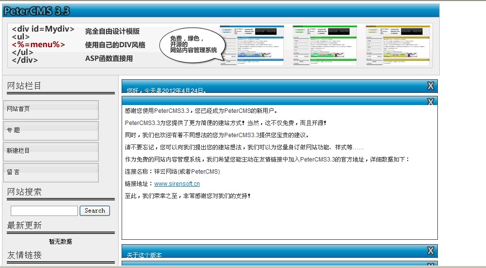This screenshot has width=486, height=268.
Task: Open the www.sirensoft.cn link
Action: coord(177,184)
